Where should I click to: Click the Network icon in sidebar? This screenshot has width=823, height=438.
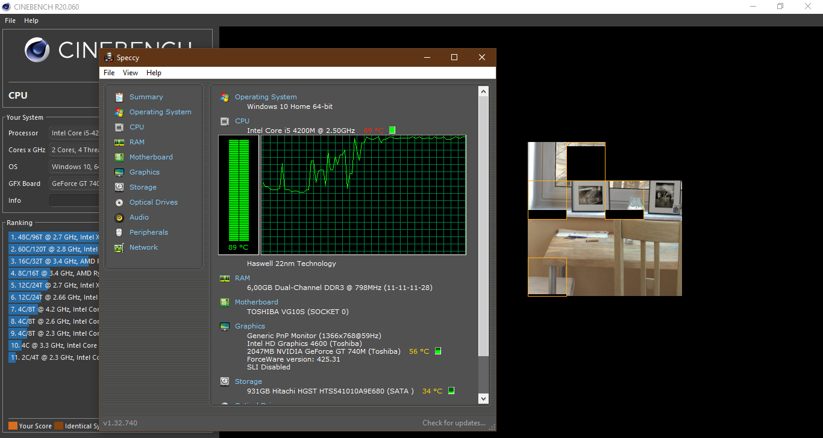[119, 247]
